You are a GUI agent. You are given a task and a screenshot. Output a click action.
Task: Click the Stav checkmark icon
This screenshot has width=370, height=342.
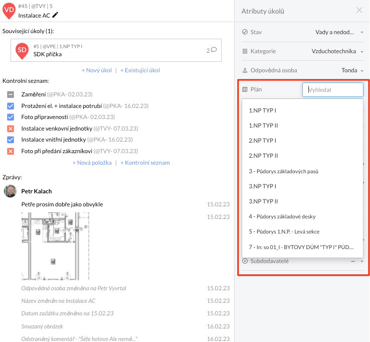(245, 32)
